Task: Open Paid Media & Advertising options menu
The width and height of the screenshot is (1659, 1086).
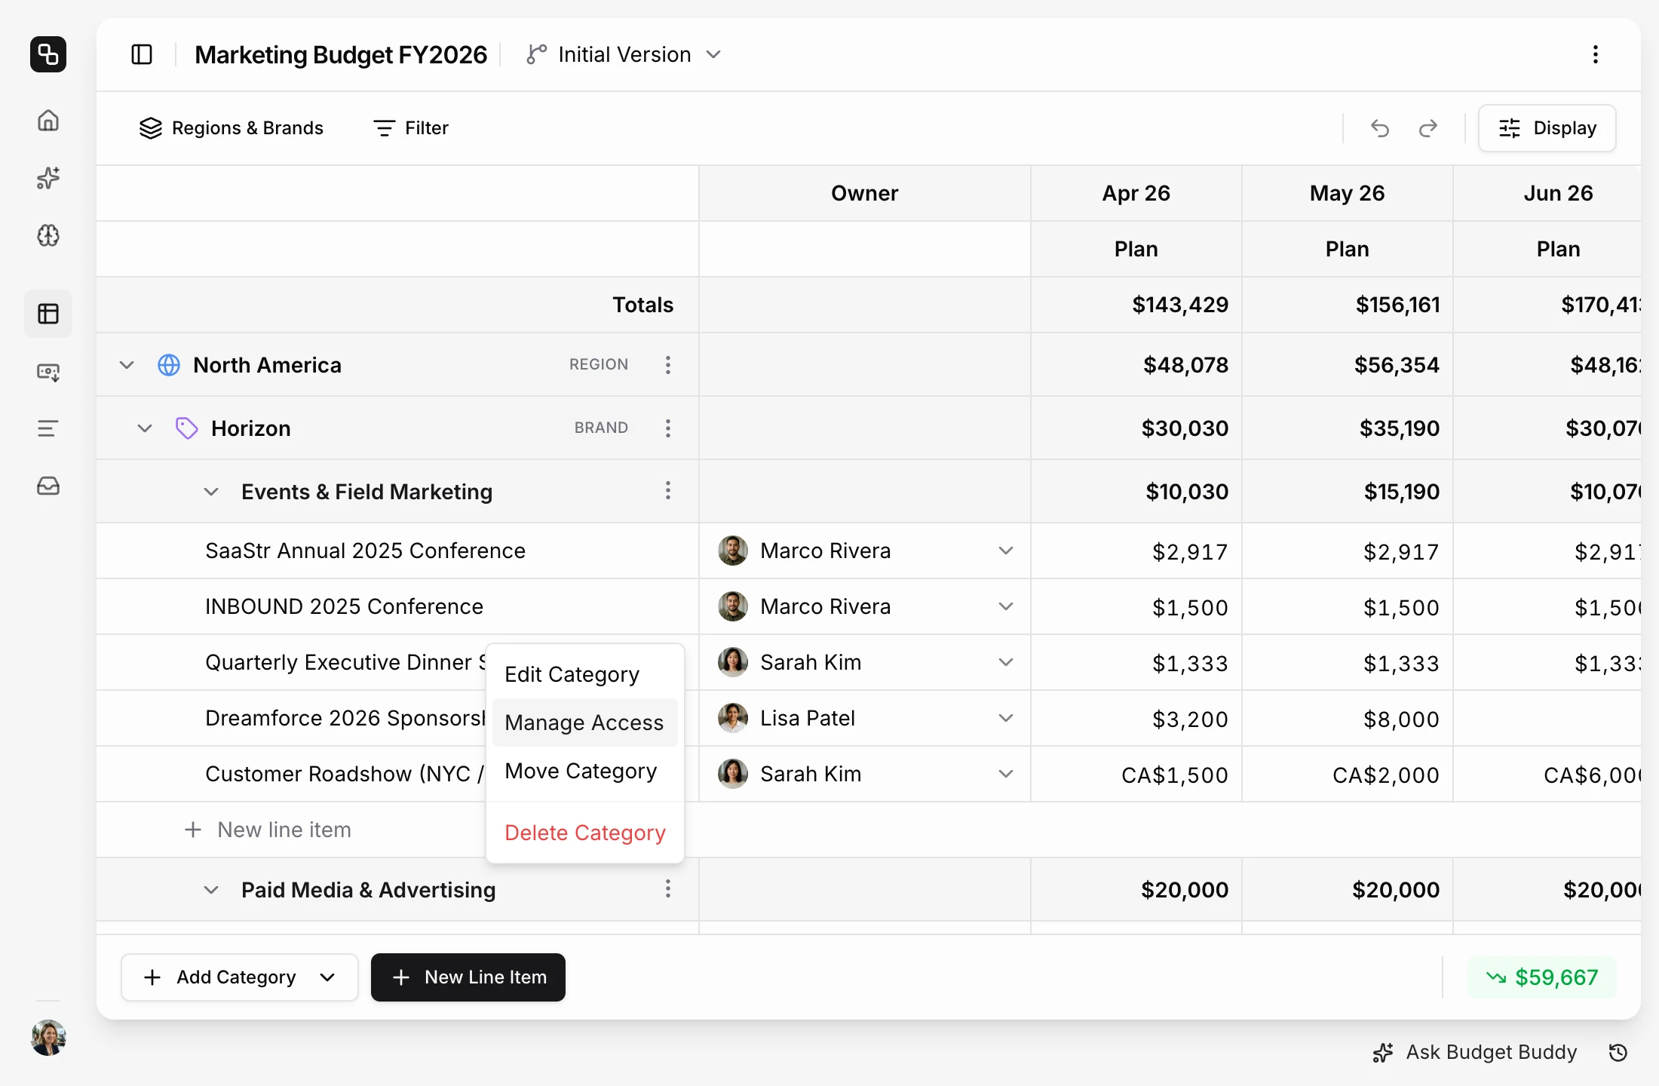Action: (x=668, y=889)
